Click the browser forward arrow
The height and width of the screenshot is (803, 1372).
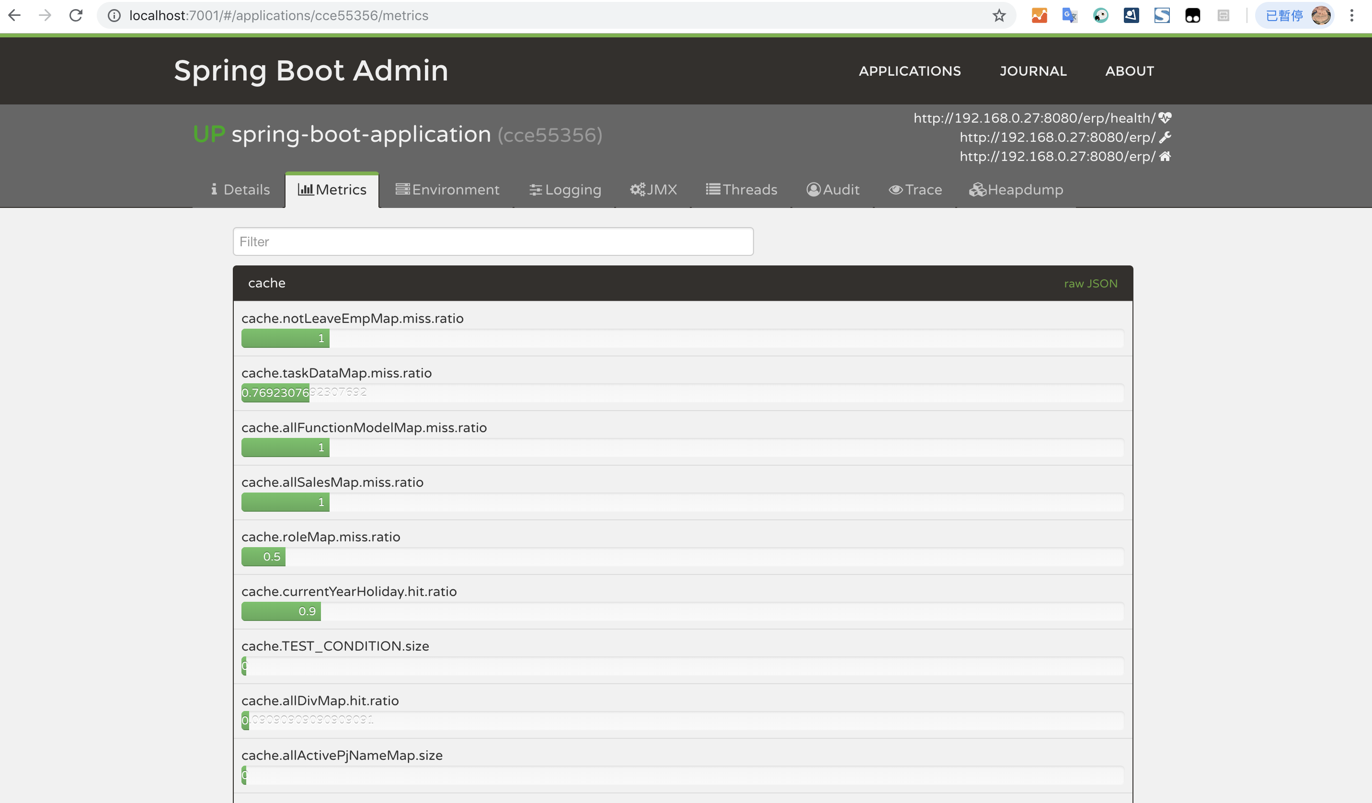pos(45,15)
